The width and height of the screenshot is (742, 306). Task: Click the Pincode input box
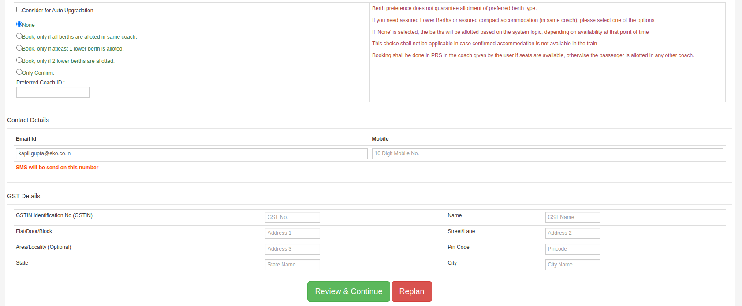tap(572, 249)
